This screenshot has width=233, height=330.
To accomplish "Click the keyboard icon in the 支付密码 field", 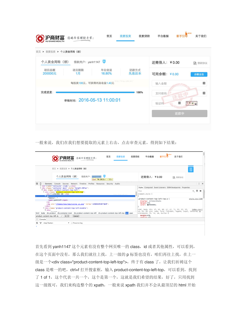I will point(204,93).
